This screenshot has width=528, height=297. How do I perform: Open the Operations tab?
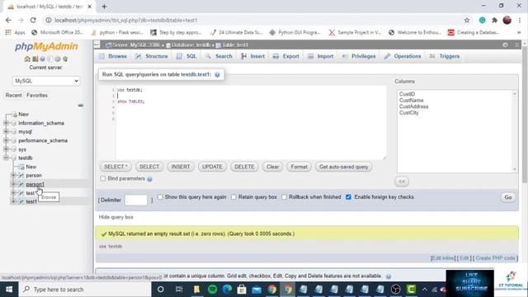coord(403,56)
